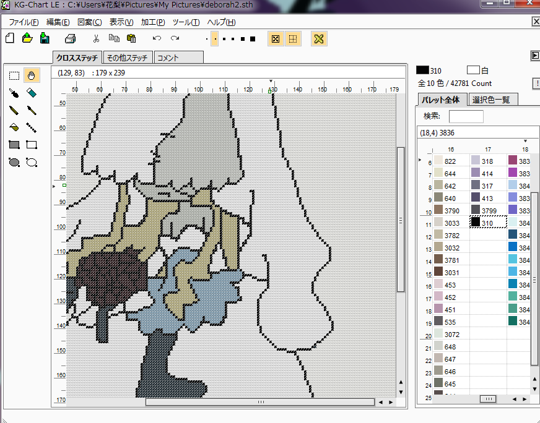The image size is (540, 423).
Task: Select the filled rectangle tool
Action: click(14, 145)
